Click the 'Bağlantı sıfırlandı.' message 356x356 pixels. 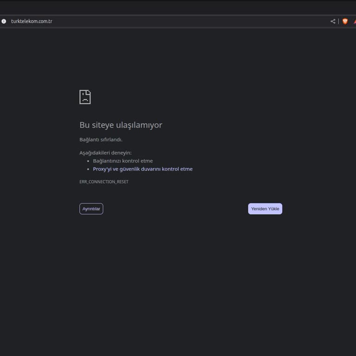[x=101, y=140]
